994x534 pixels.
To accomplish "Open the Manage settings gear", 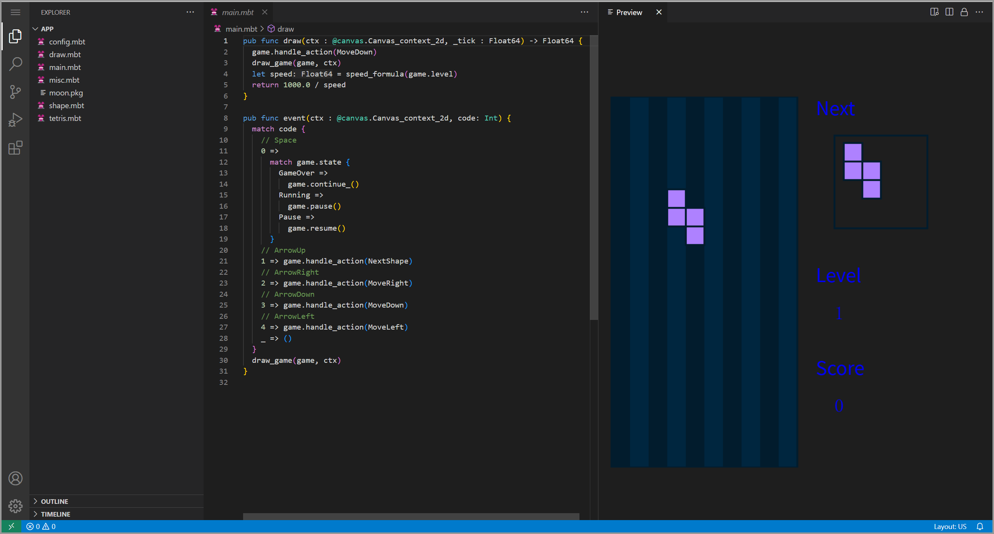I will click(15, 506).
